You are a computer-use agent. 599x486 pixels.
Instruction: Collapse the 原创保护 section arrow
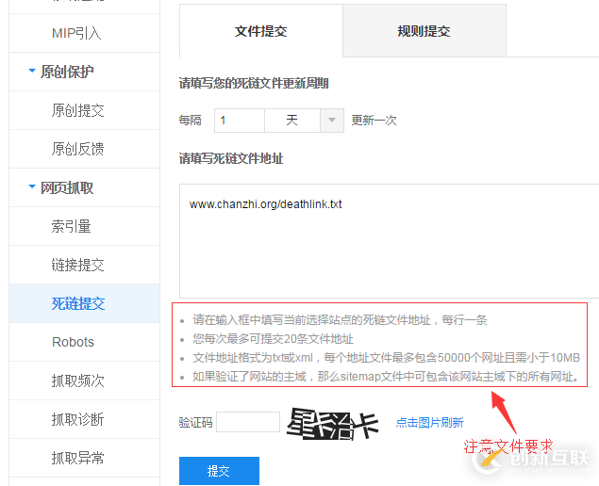click(x=32, y=72)
